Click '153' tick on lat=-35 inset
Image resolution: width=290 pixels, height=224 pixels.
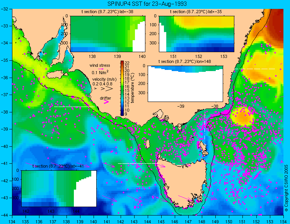224,56
